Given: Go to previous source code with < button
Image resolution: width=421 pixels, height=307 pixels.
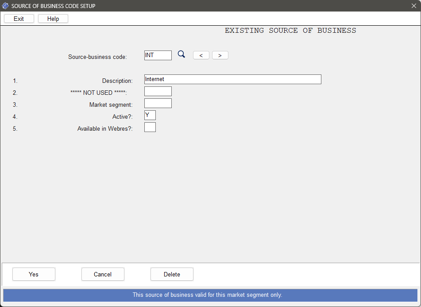Looking at the screenshot, I should (201, 55).
